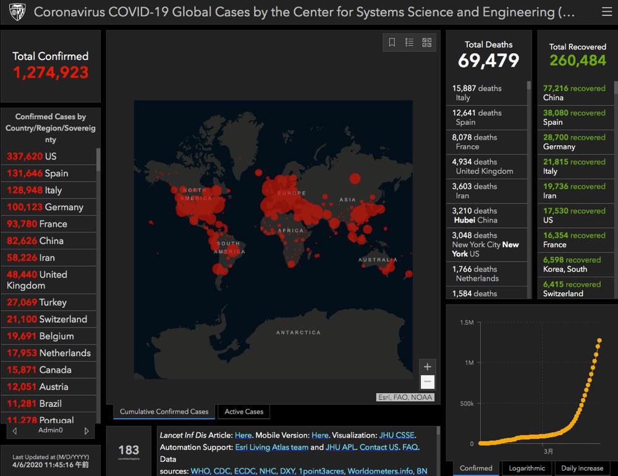
Task: Select France row in confirmed cases list
Action: [49, 224]
